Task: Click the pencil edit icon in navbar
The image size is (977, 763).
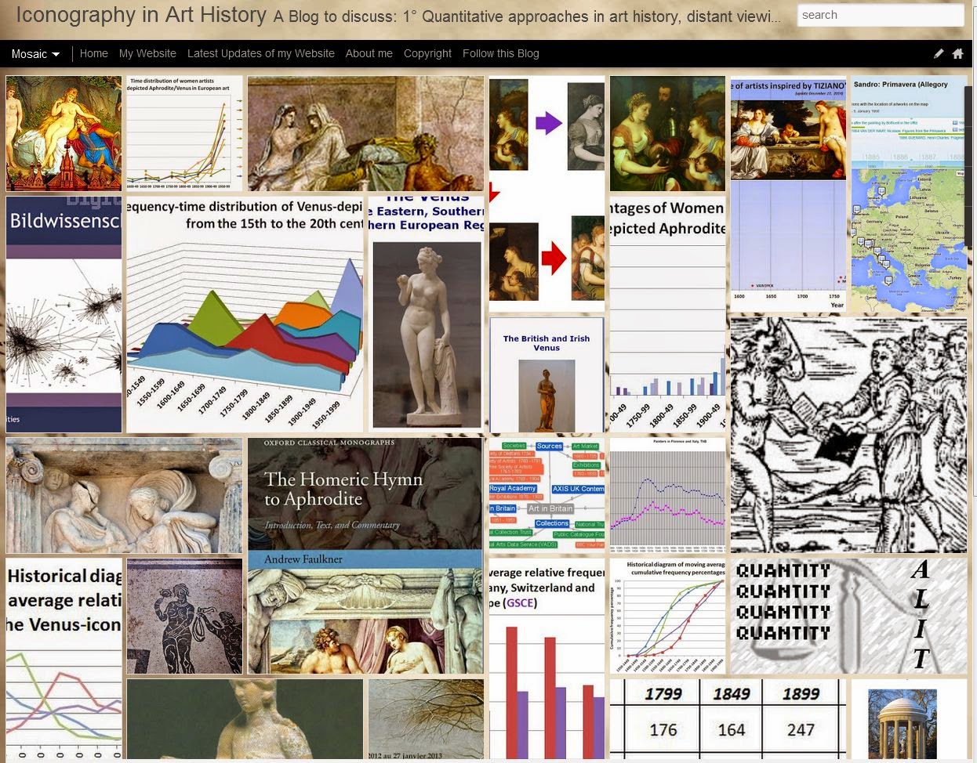Action: click(x=939, y=53)
